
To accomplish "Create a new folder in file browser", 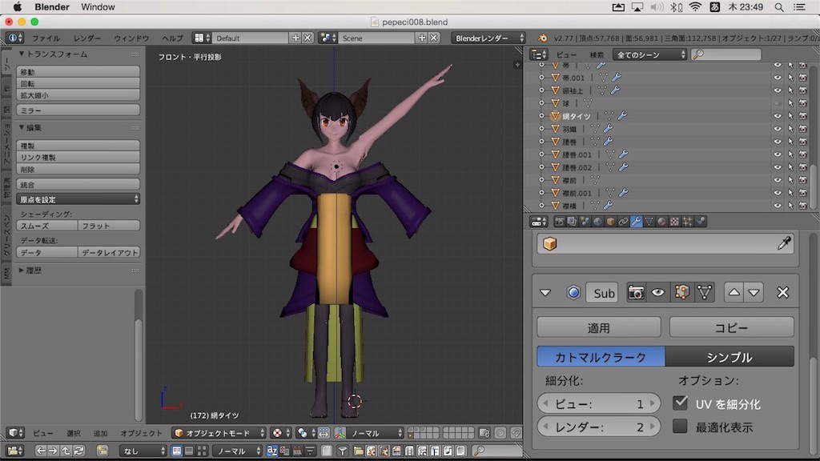I will pyautogui.click(x=102, y=451).
